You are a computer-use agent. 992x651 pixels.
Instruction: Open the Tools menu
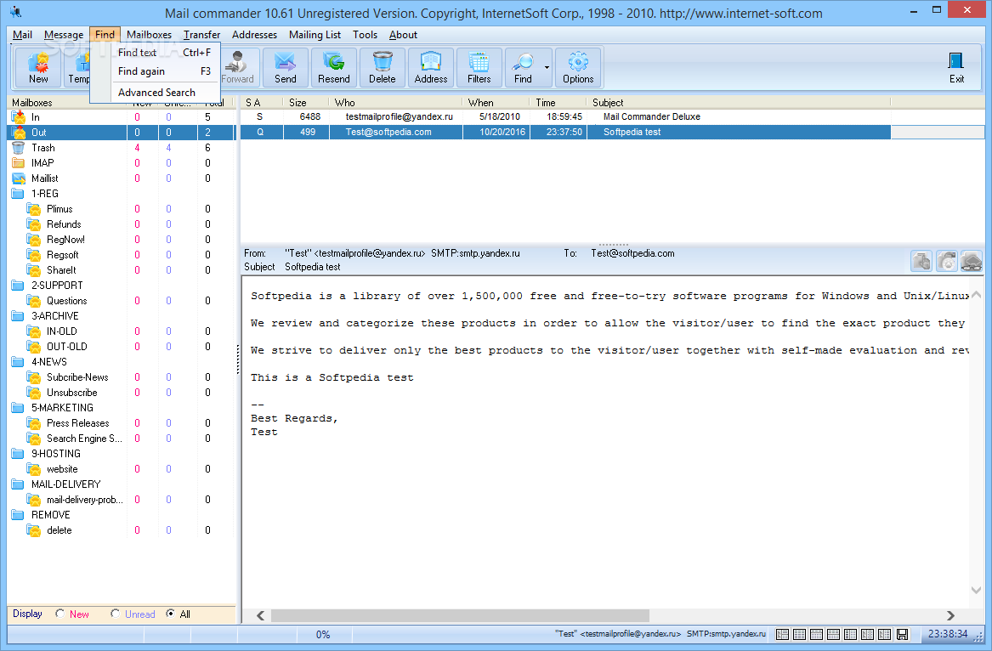point(365,35)
